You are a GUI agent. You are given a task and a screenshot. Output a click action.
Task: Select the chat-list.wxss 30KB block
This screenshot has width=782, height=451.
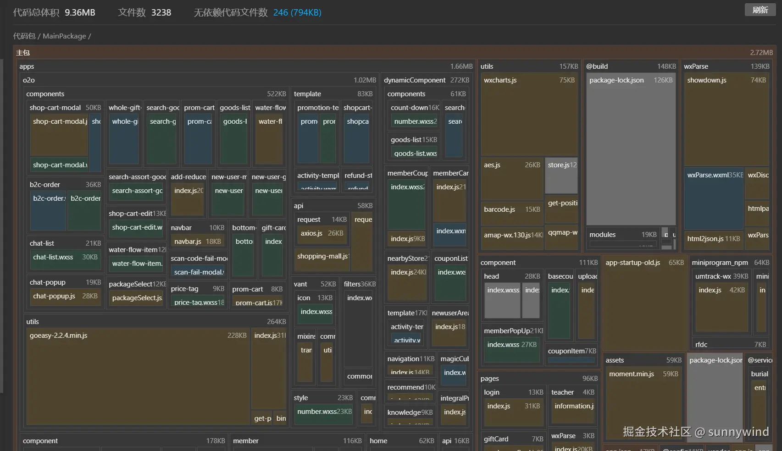click(x=65, y=258)
